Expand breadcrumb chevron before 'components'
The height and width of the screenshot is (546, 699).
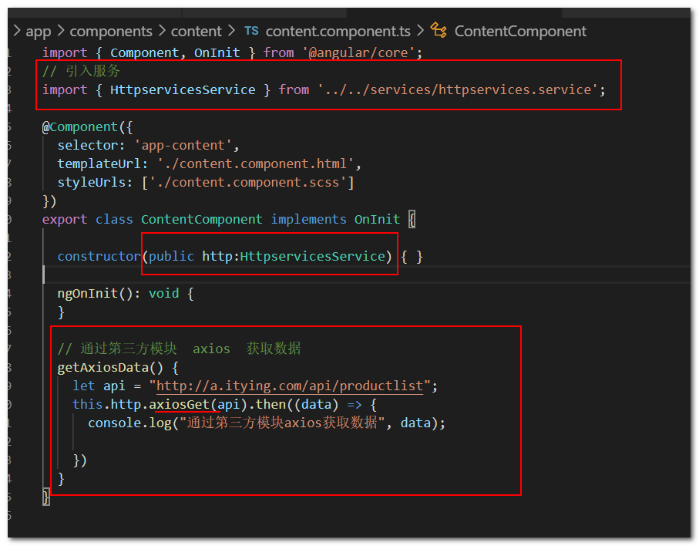[61, 31]
